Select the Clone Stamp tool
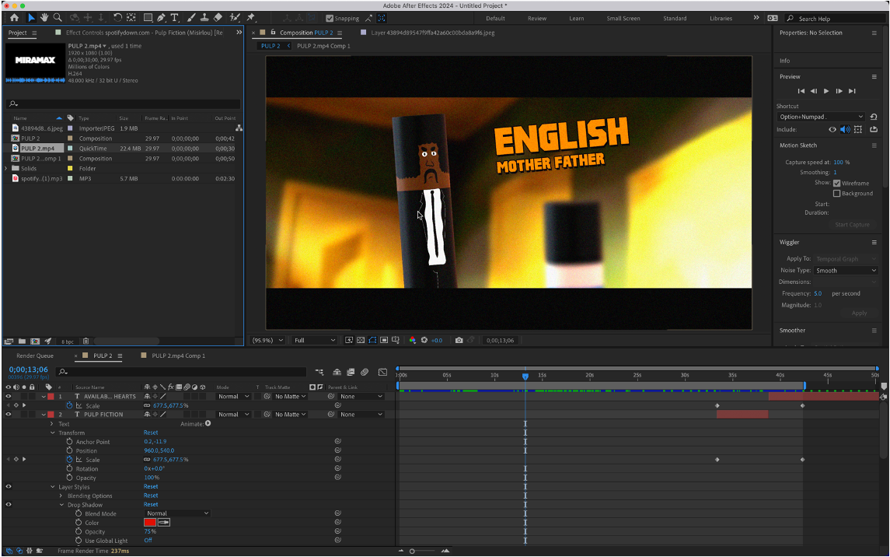 (x=204, y=18)
